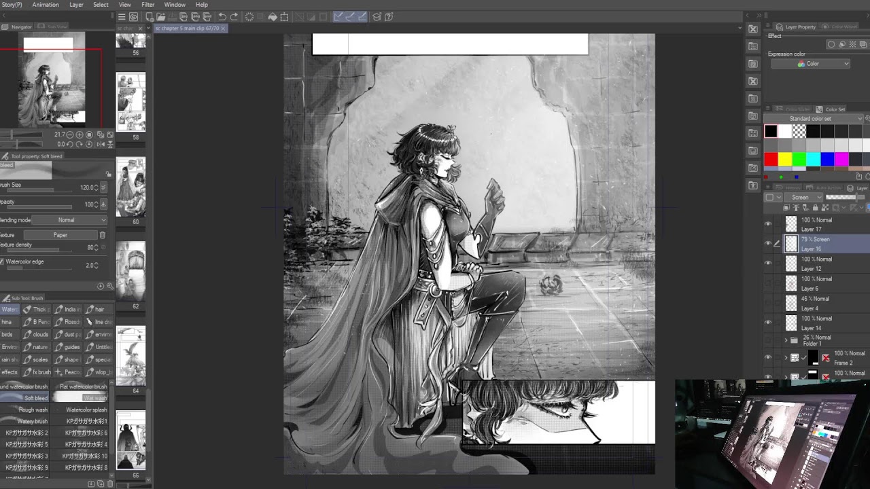
Task: Delete the Paper texture with trash icon
Action: (x=103, y=235)
